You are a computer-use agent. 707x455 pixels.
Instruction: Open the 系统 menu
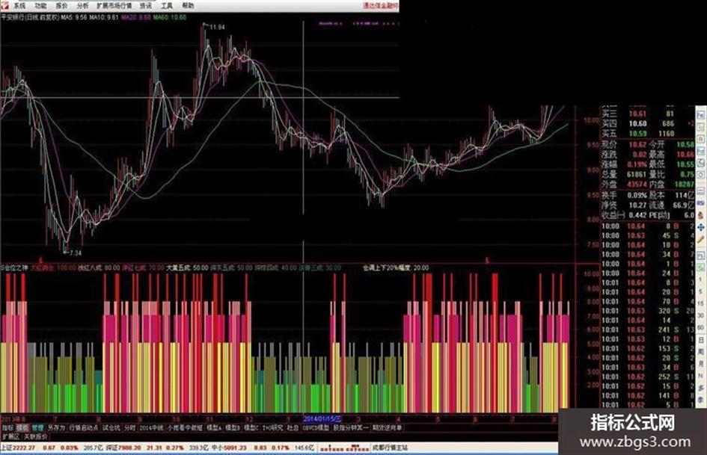point(19,6)
